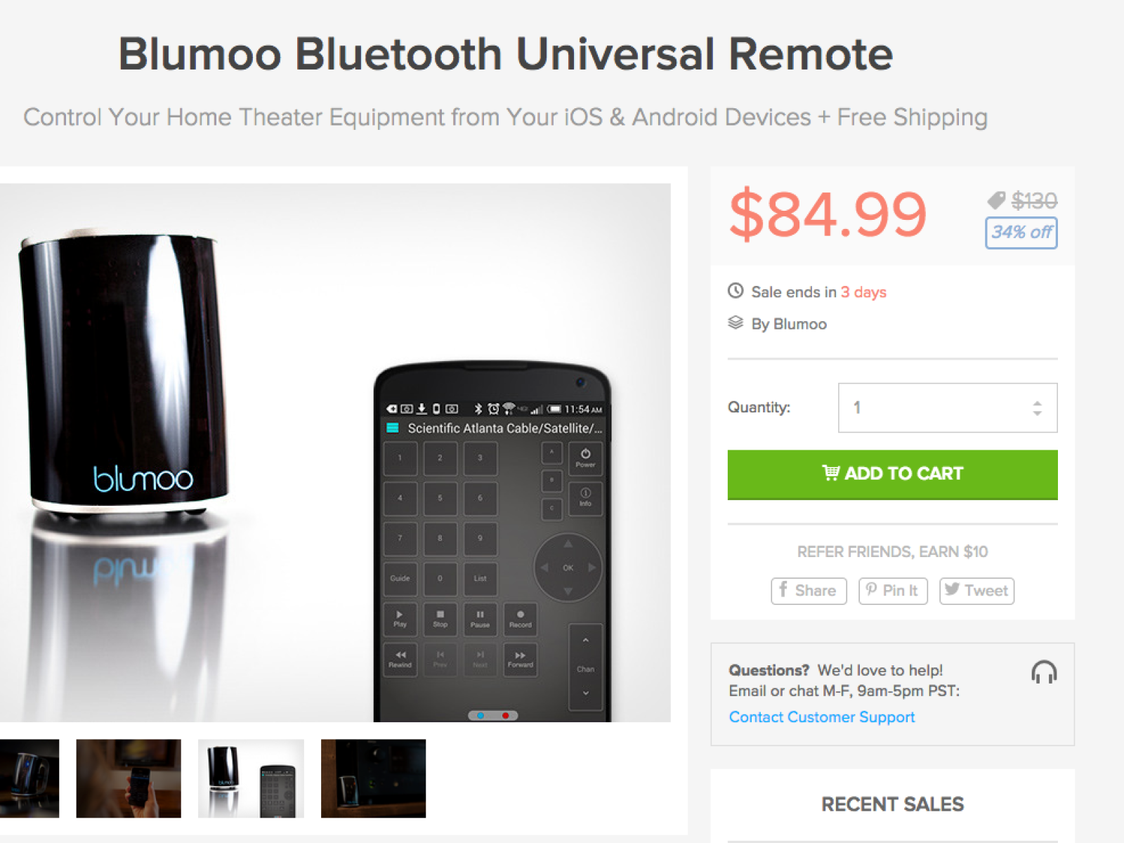Add the Blumoo remote to cart
The height and width of the screenshot is (843, 1124).
point(892,474)
